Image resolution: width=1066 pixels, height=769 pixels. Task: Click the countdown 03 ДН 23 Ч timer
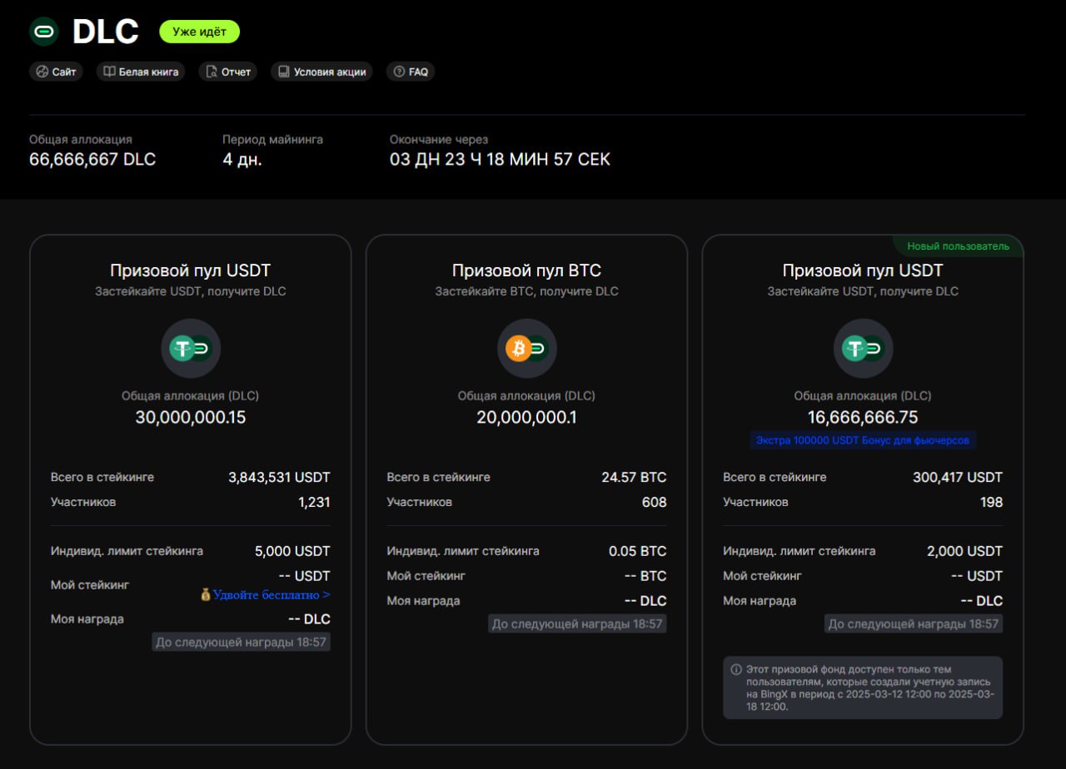pyautogui.click(x=500, y=159)
